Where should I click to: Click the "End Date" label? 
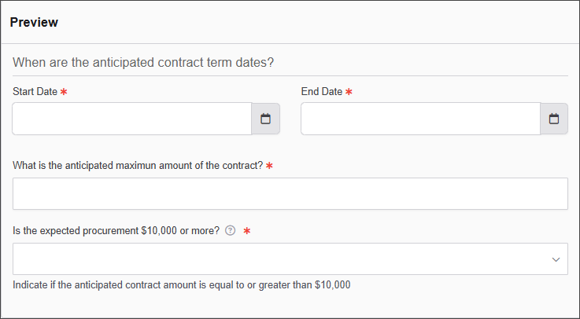coord(321,92)
